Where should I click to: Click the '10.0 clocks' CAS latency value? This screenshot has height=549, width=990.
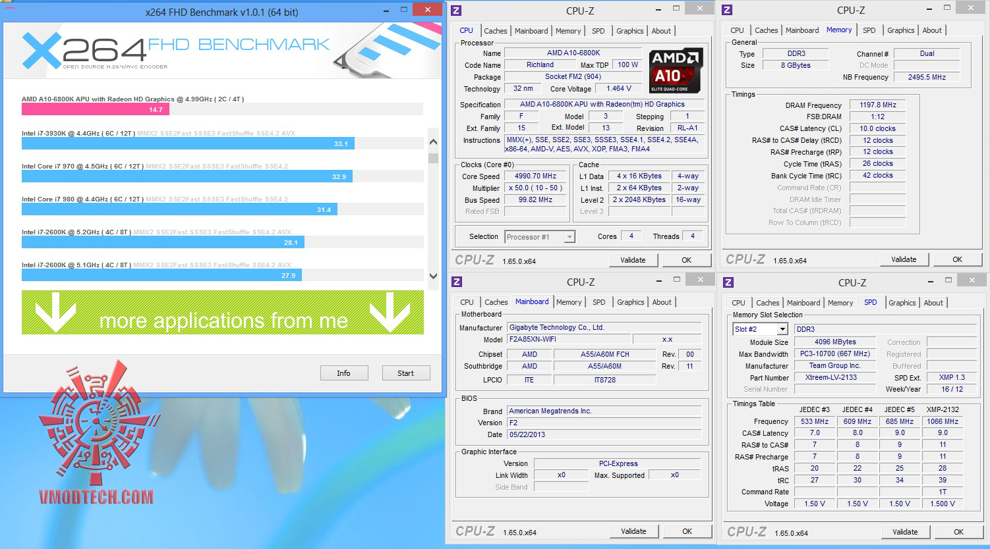pyautogui.click(x=878, y=129)
